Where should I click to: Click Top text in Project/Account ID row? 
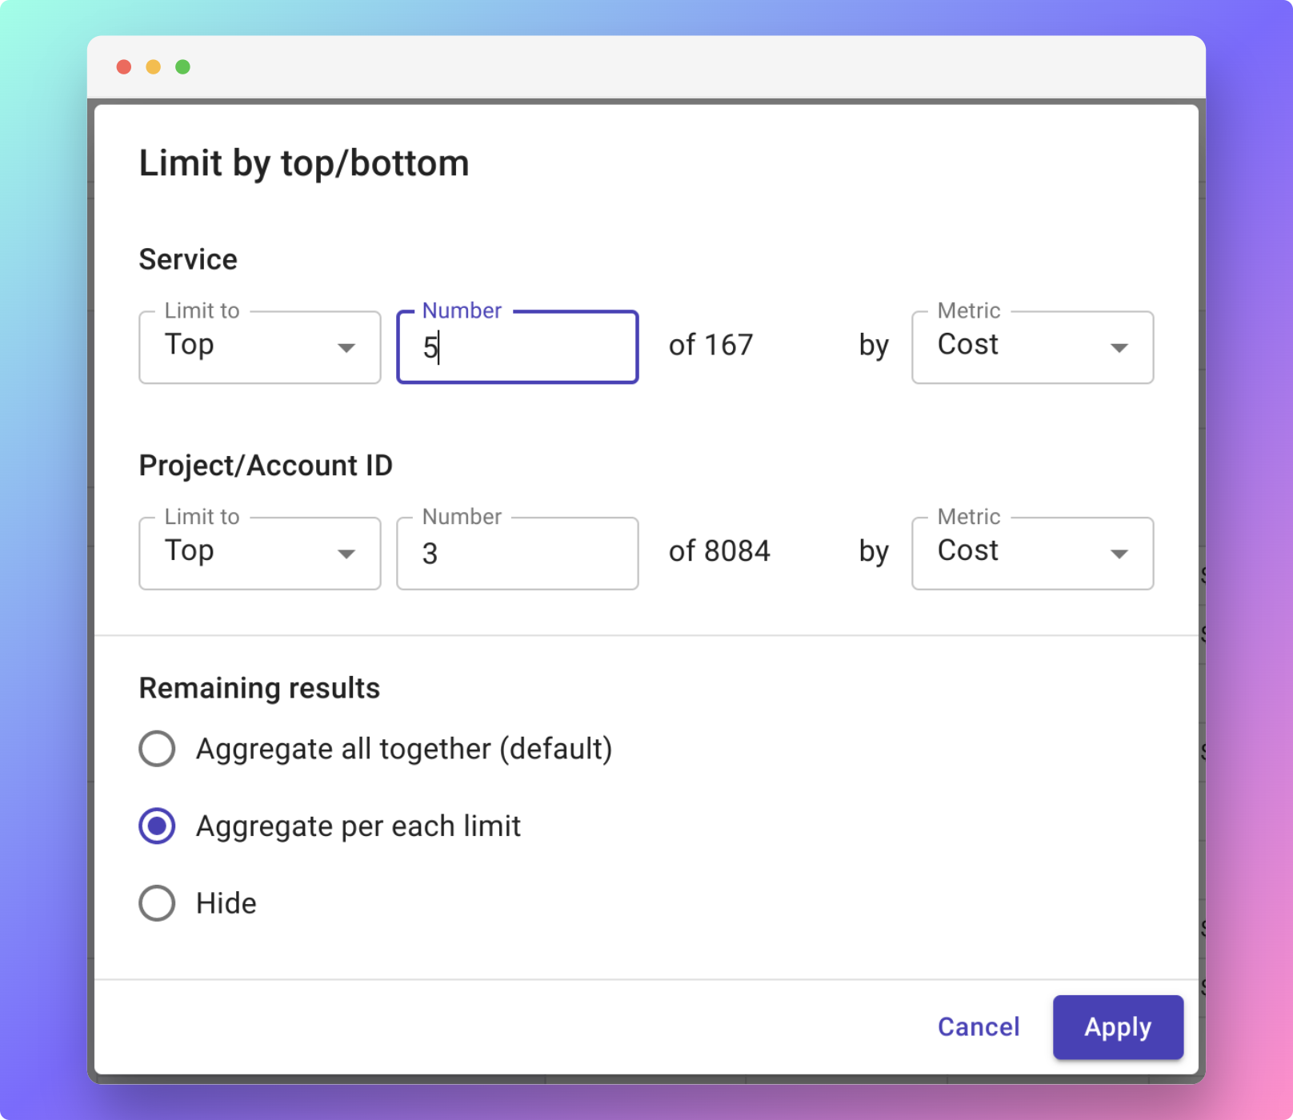(x=190, y=551)
